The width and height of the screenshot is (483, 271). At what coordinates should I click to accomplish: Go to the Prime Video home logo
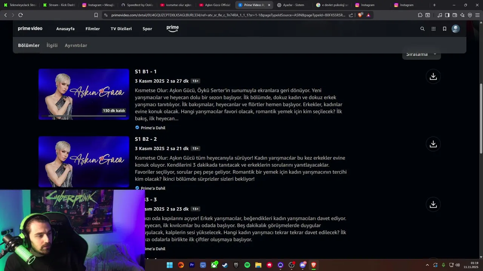[30, 29]
